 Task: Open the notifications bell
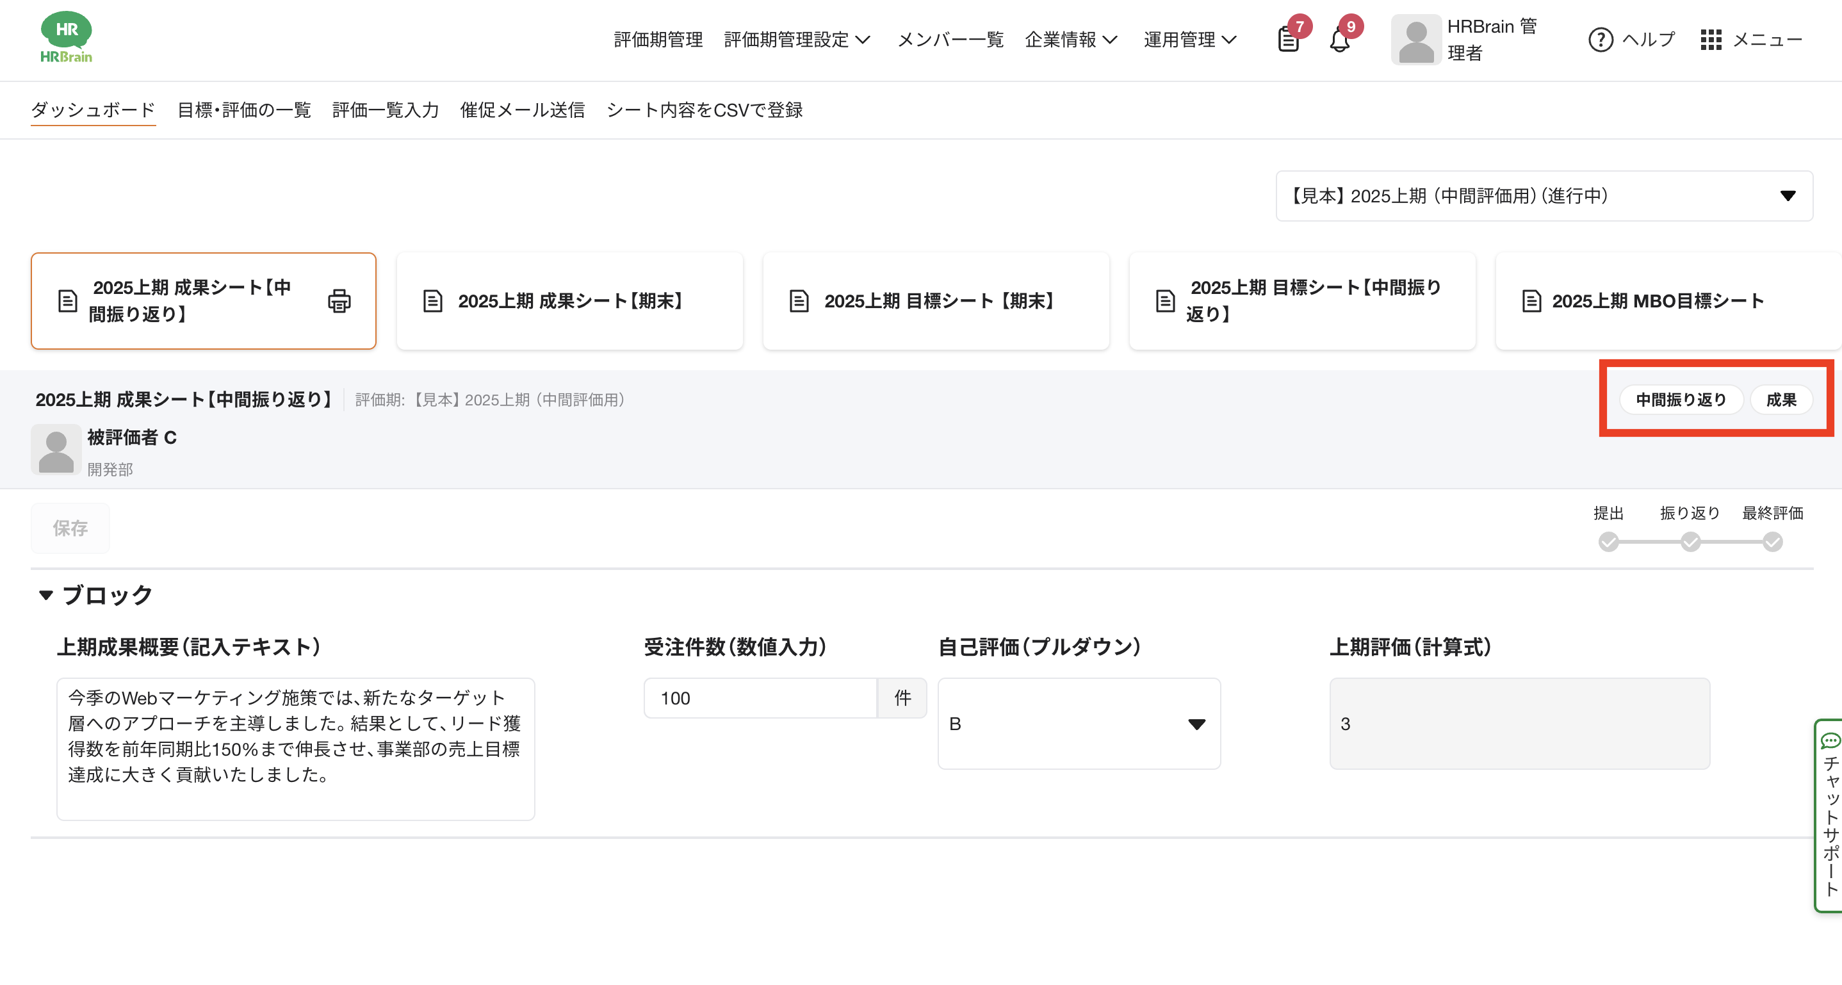1339,39
